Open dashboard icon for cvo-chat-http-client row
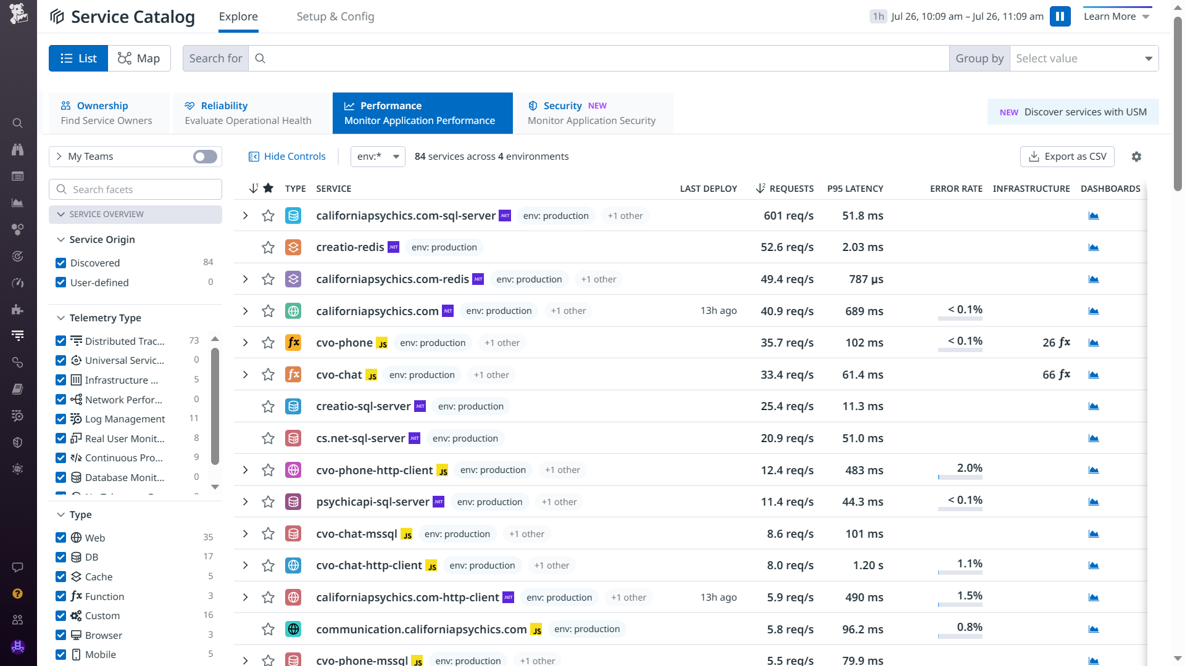Viewport: 1185px width, 666px height. 1094,565
